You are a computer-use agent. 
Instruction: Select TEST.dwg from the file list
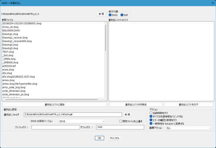coord(8,52)
